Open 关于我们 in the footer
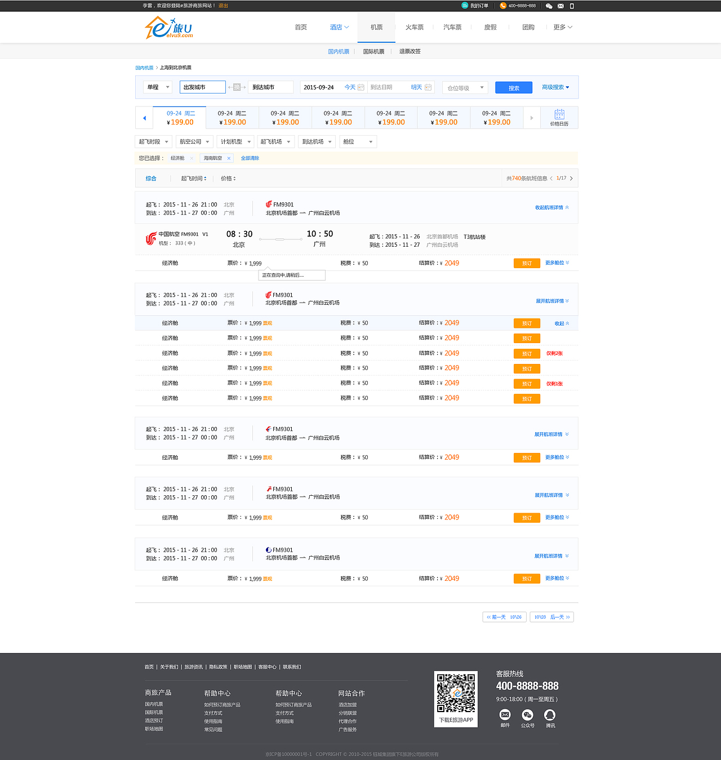This screenshot has height=760, width=721. click(x=169, y=667)
